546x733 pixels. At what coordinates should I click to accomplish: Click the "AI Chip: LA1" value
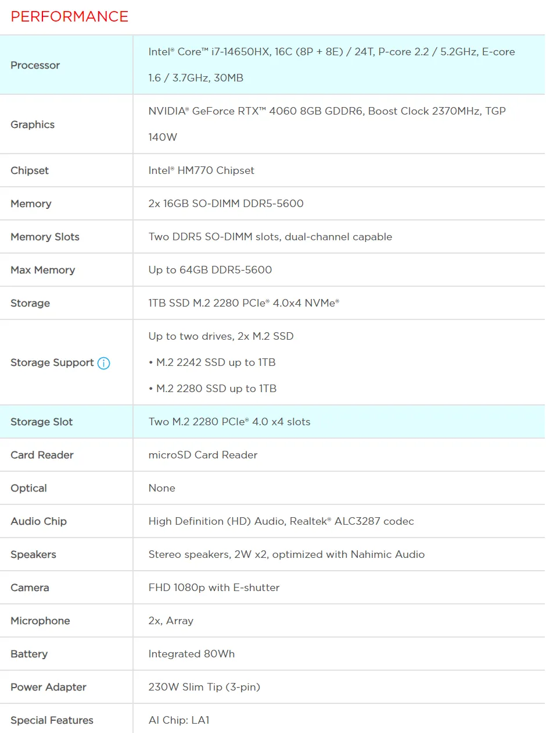(179, 720)
